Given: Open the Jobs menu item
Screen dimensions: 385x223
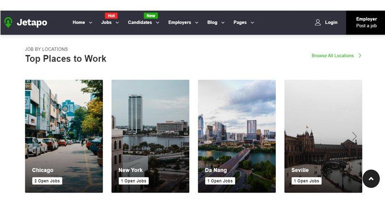Looking at the screenshot, I should pos(106,23).
